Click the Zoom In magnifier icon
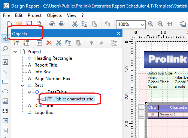Image resolution: width=188 pixels, height=138 pixels. [151, 24]
